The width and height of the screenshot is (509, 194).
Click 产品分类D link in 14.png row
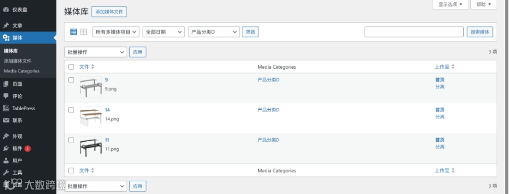coord(269,110)
